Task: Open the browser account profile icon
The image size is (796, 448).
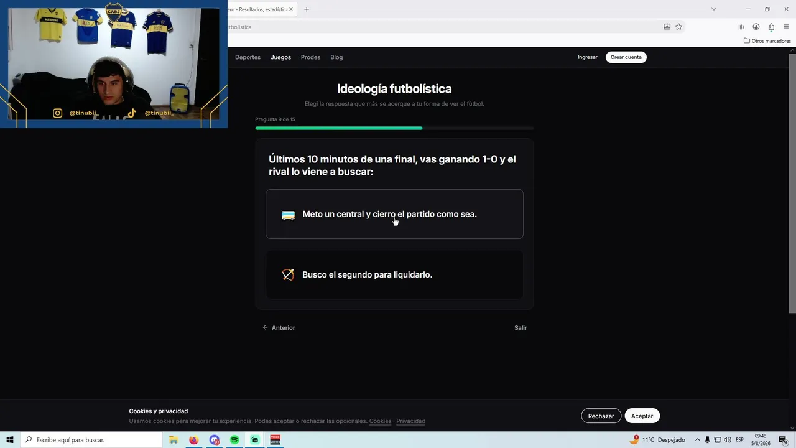Action: pos(756,27)
